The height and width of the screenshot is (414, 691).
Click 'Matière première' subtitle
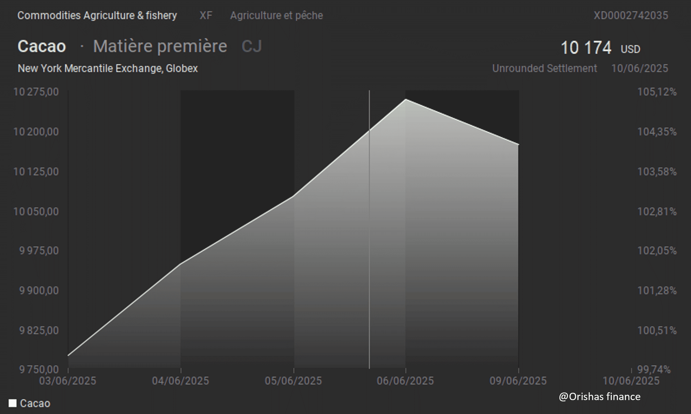[x=160, y=46]
